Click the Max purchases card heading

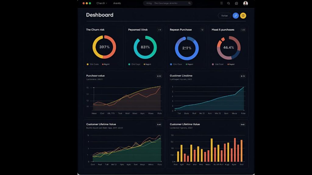[223, 30]
